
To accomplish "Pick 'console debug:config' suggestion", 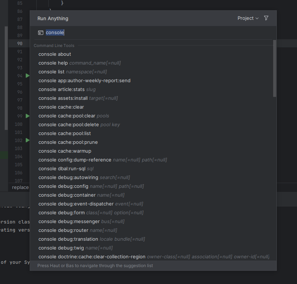I will click(x=153, y=186).
